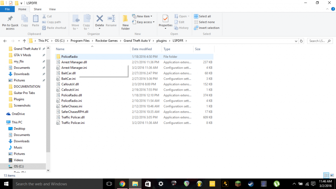Image resolution: width=336 pixels, height=189 pixels.
Task: Expand address bar history dropdown
Action: [296, 41]
